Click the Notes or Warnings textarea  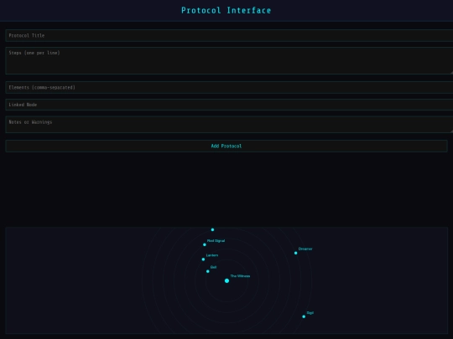[229, 125]
